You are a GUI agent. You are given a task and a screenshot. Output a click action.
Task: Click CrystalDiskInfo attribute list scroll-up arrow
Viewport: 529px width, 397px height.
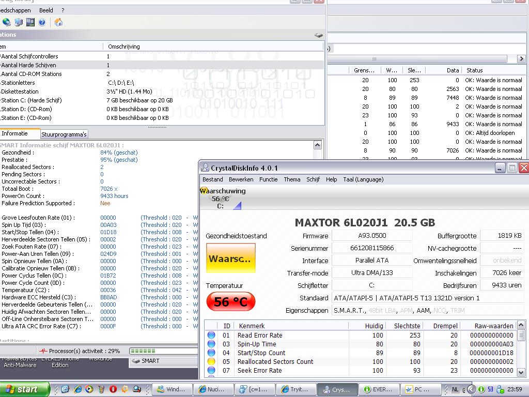(521, 325)
